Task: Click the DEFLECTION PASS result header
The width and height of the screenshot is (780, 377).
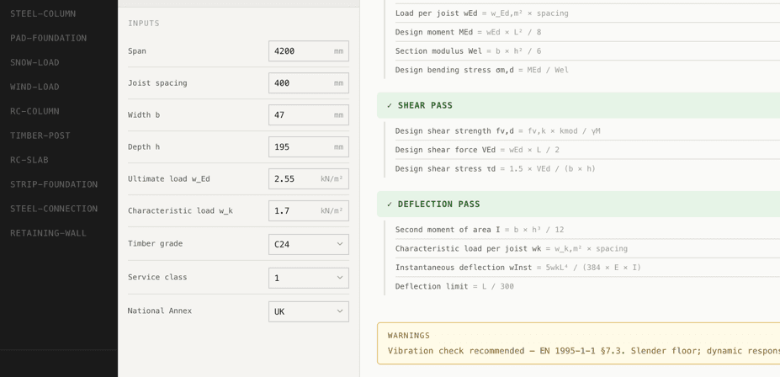Action: pyautogui.click(x=578, y=204)
